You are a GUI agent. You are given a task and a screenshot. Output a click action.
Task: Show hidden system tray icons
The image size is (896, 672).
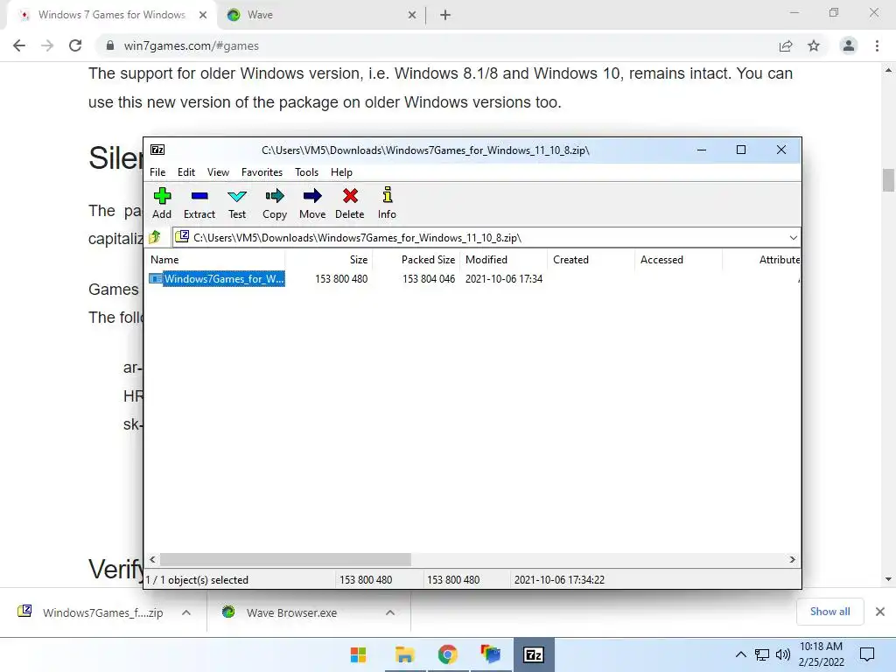tap(740, 654)
